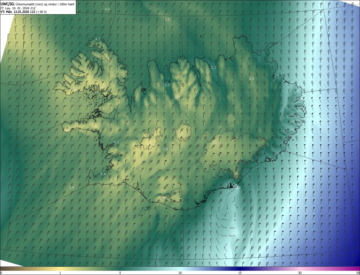Image resolution: width=360 pixels, height=275 pixels.
Task: Click the 4.3 value label on the map
Action: click(x=116, y=142)
